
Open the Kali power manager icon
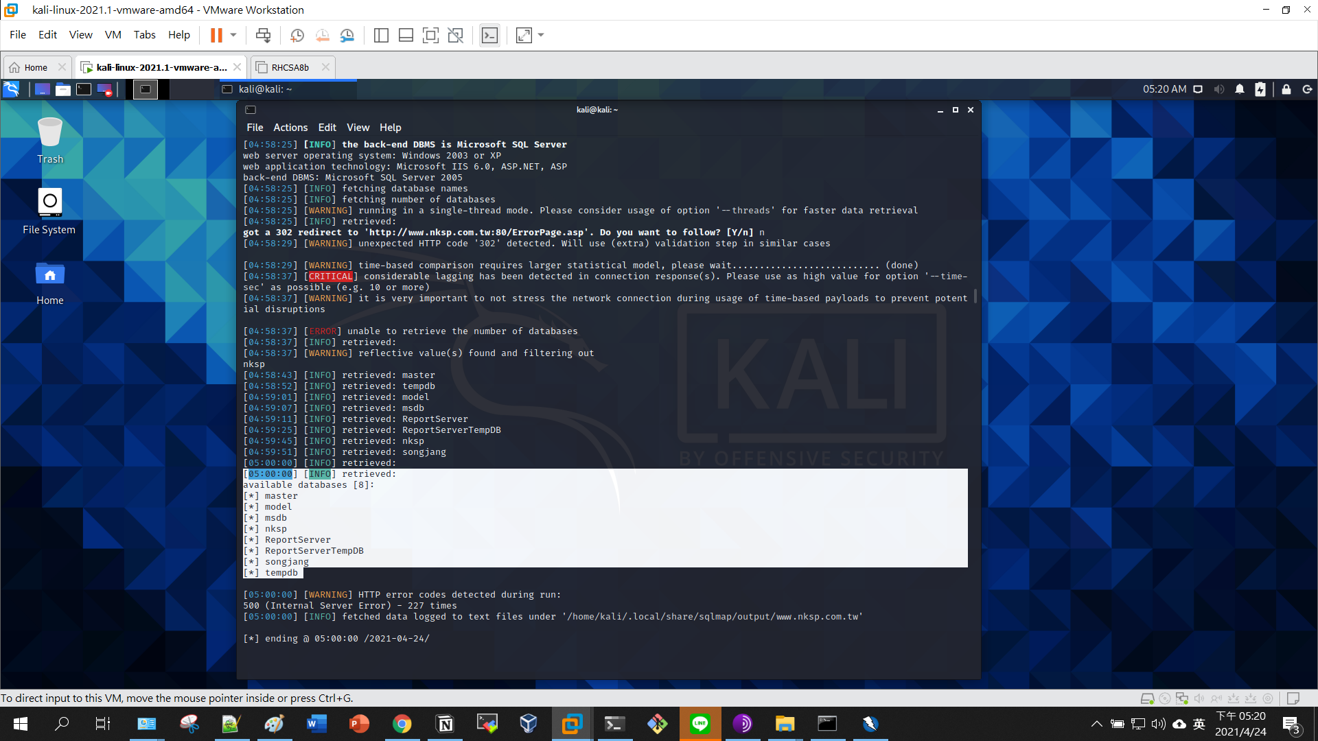(1260, 89)
